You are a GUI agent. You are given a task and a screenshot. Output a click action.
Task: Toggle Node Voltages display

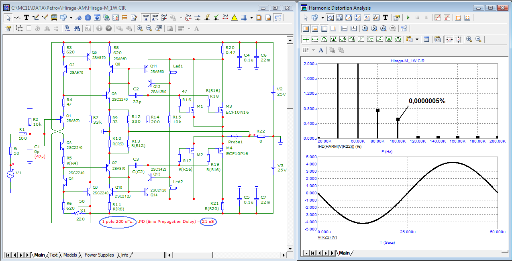[x=189, y=18]
